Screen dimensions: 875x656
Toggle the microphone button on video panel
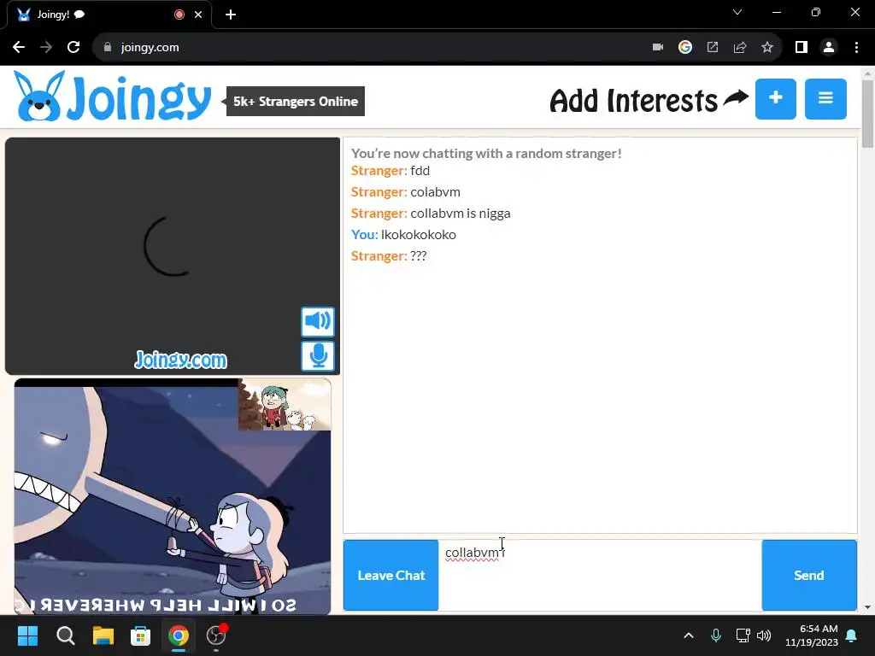318,356
